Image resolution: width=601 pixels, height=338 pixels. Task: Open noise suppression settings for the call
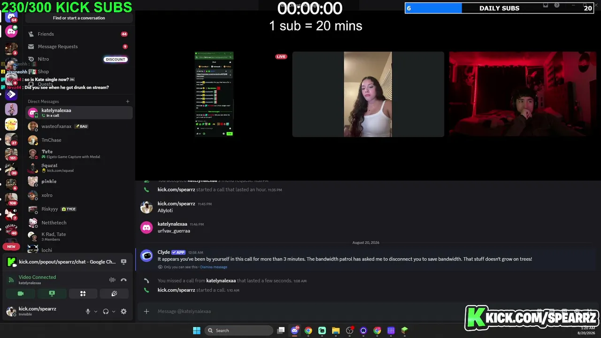(112, 280)
